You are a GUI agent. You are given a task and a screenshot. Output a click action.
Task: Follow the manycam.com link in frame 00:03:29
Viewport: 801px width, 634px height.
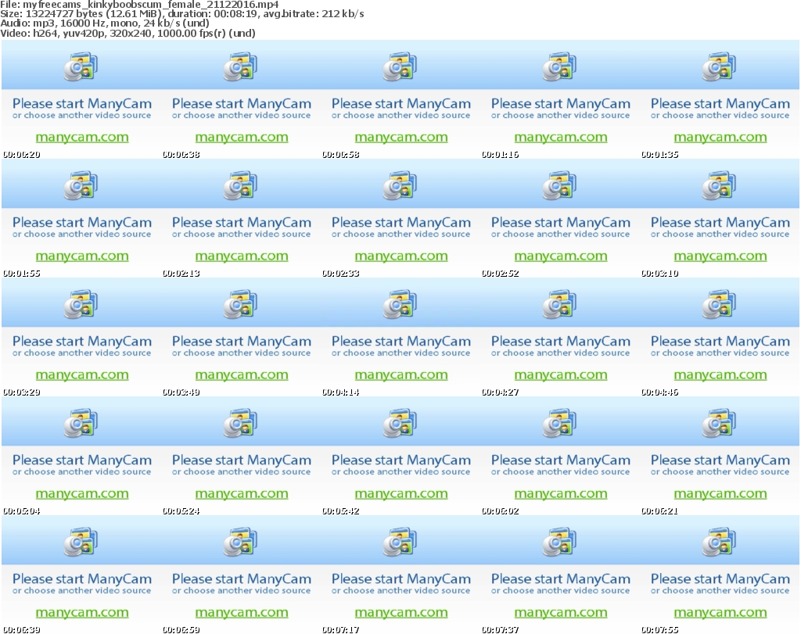[81, 375]
